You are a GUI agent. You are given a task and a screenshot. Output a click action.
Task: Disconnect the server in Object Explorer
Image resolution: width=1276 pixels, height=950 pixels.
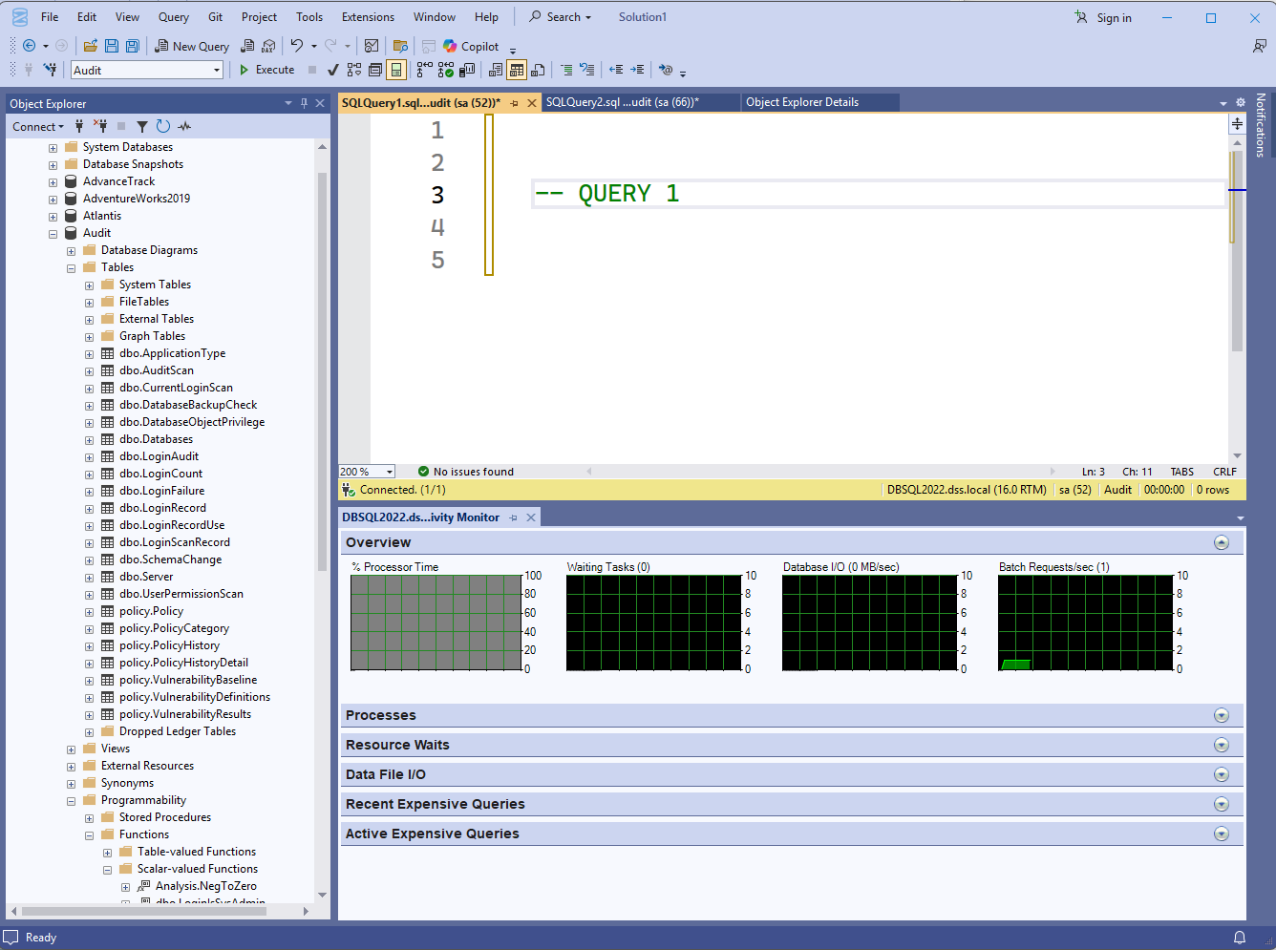tap(100, 126)
